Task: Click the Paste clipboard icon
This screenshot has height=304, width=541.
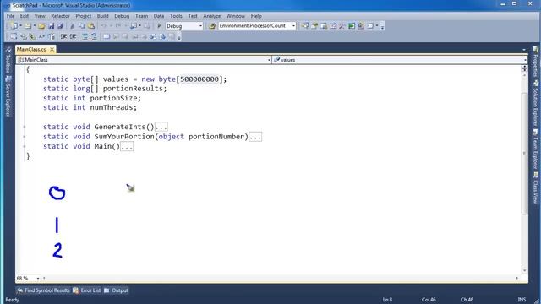Action: [x=91, y=26]
